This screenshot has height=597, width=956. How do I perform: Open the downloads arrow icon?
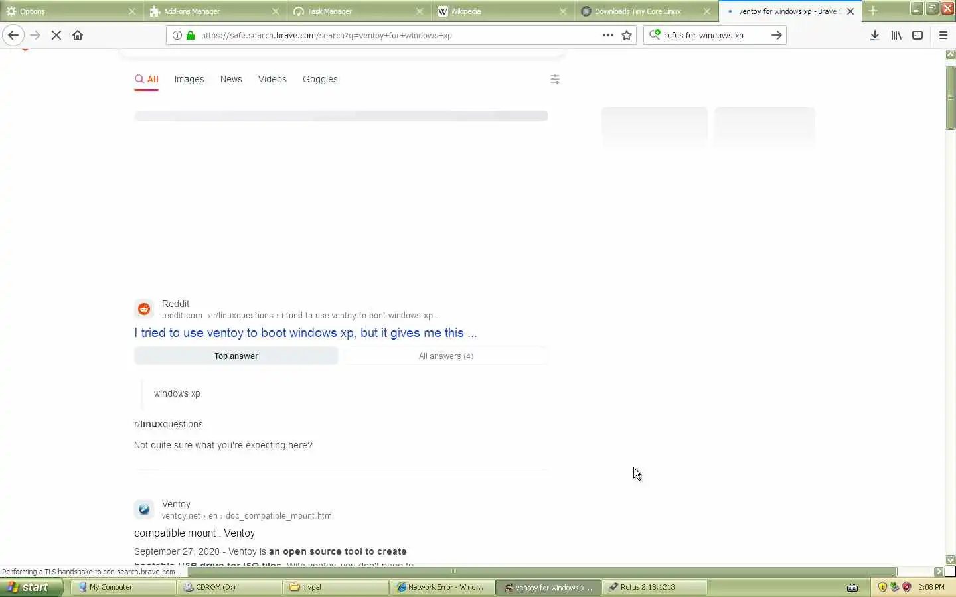[x=874, y=35]
